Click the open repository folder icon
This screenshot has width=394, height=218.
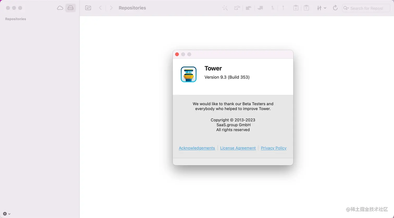tap(88, 8)
